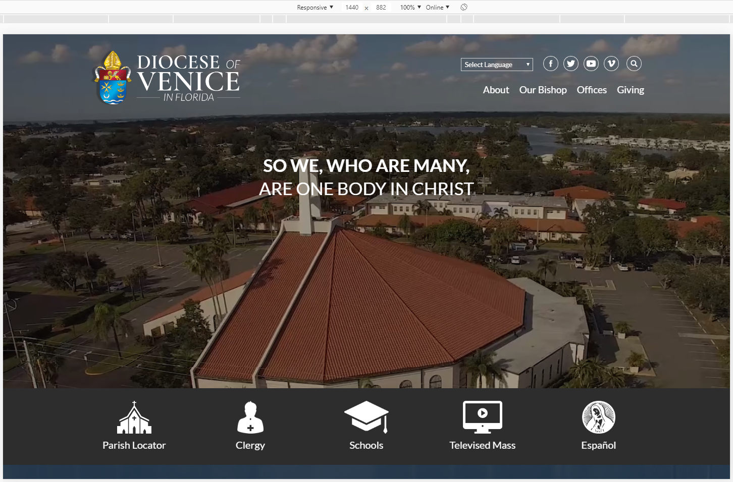Expand the Select Language dropdown

point(497,65)
